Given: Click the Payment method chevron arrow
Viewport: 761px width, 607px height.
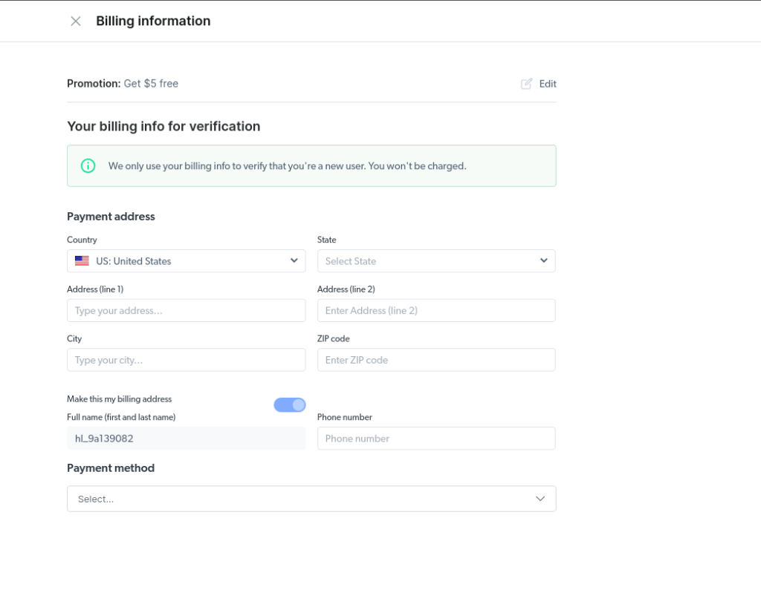Looking at the screenshot, I should tap(540, 499).
